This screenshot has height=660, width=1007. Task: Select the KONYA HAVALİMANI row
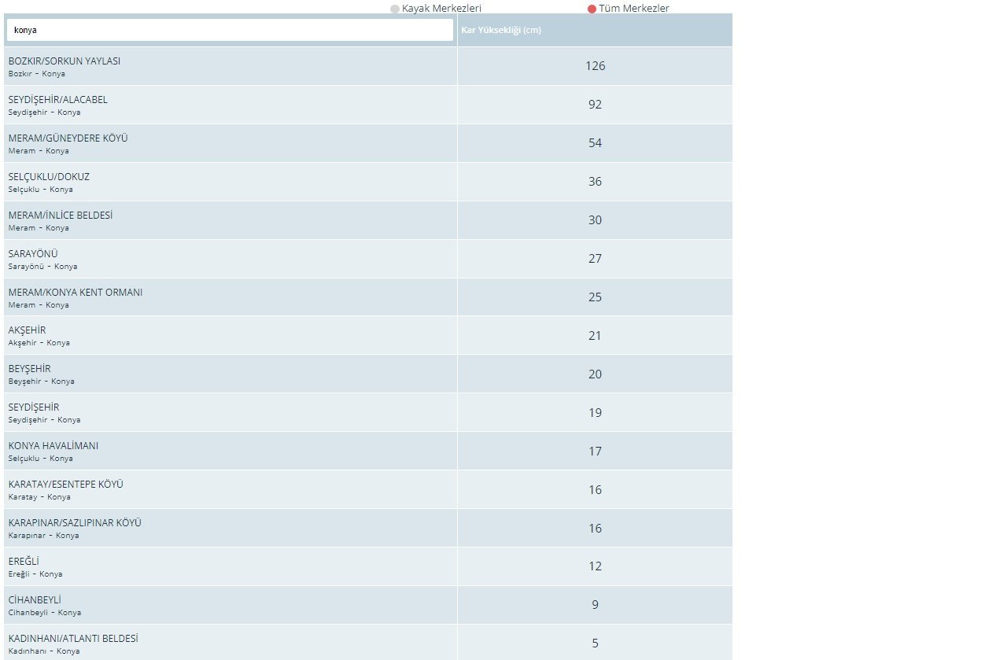[x=53, y=446]
